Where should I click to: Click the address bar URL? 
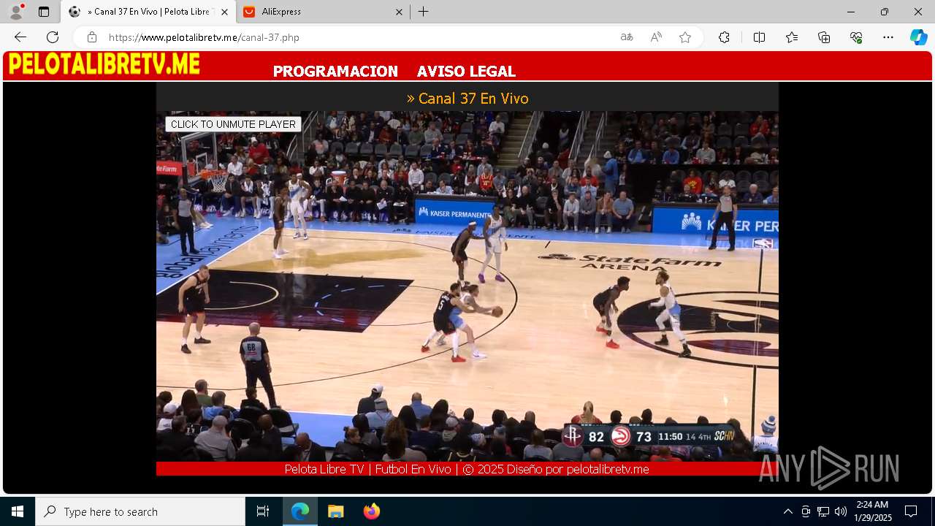204,37
